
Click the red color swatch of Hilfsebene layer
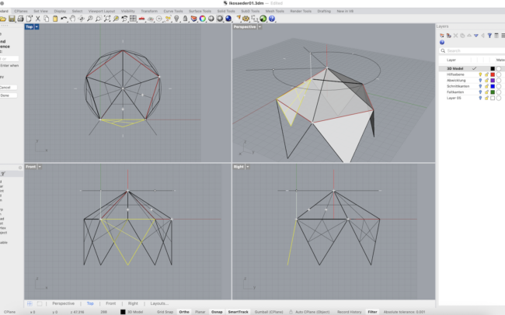tap(493, 74)
